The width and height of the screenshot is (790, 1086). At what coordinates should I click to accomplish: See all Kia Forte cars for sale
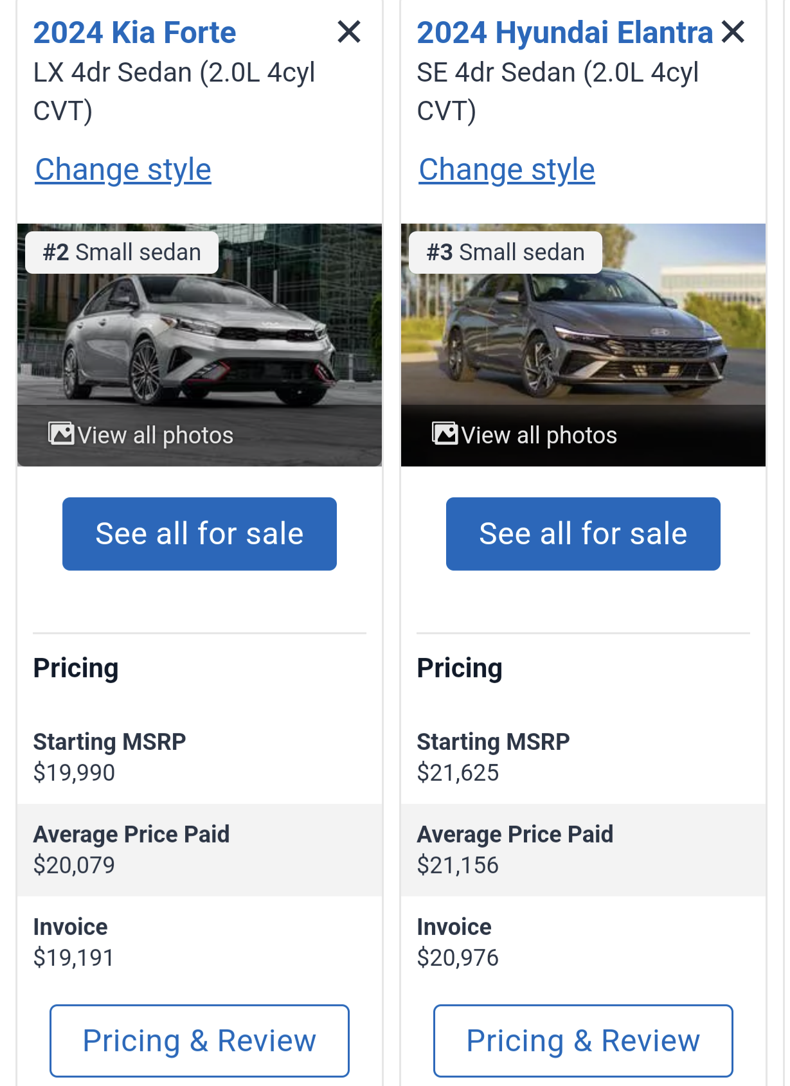click(199, 533)
